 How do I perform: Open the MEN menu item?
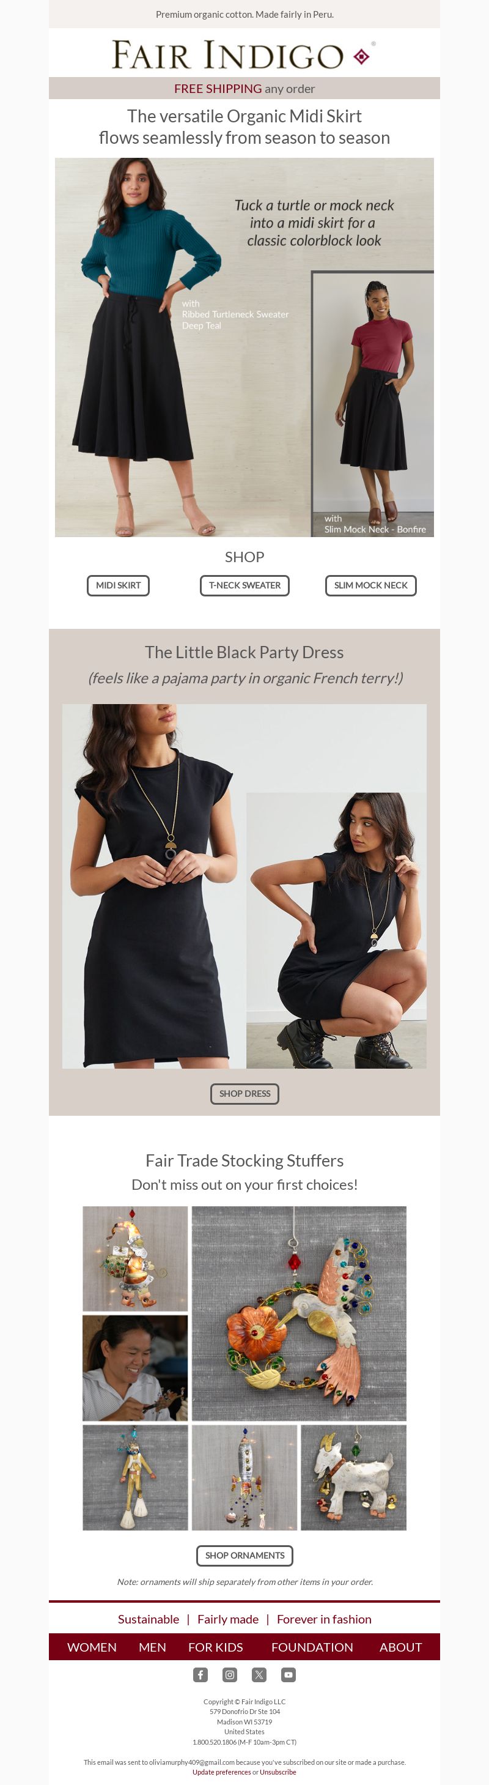click(152, 1647)
